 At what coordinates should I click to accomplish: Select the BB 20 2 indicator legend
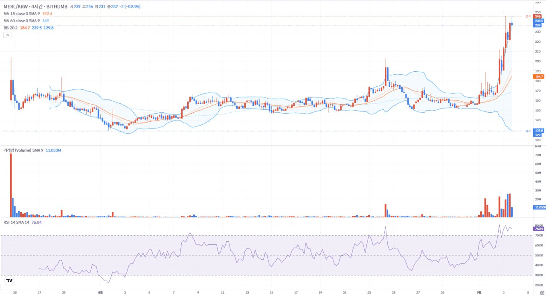click(10, 27)
